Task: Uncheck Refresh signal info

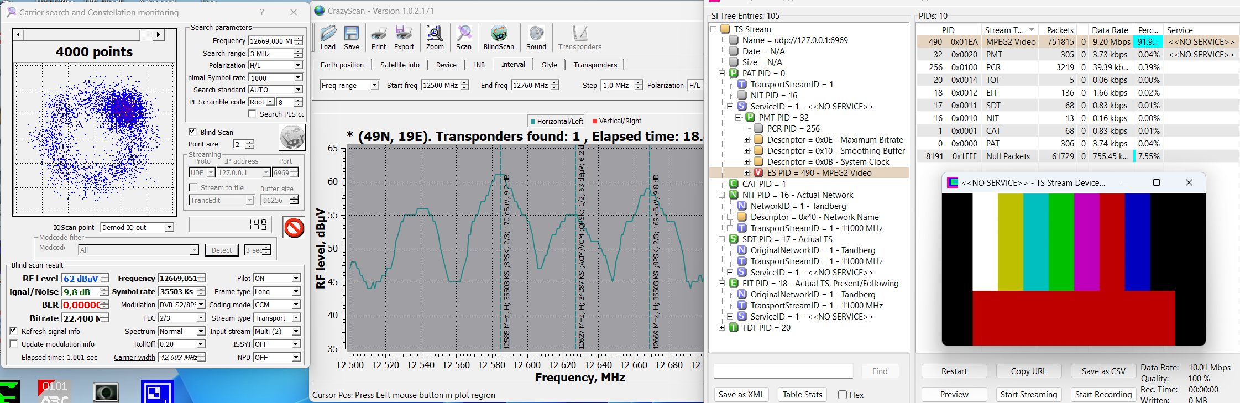Action: 14,331
